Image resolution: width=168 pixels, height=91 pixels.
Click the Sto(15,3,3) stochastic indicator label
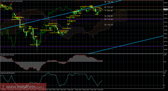[x=4, y=73]
